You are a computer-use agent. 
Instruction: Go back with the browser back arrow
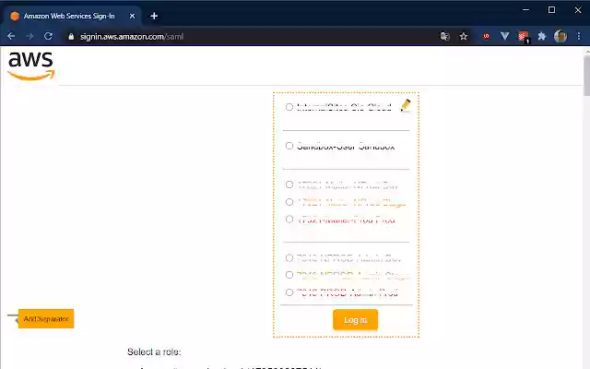(x=11, y=36)
